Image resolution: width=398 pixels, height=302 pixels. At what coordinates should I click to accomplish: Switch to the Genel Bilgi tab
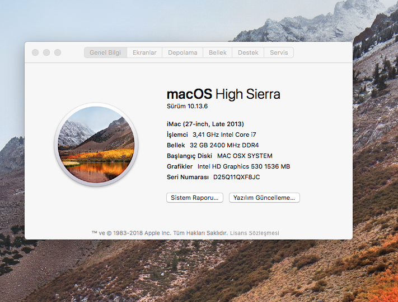[x=106, y=52]
